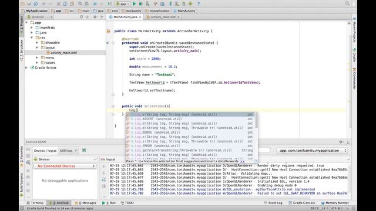Click the Save All toolbar icon
376x211 pixels.
pyautogui.click(x=29, y=4)
